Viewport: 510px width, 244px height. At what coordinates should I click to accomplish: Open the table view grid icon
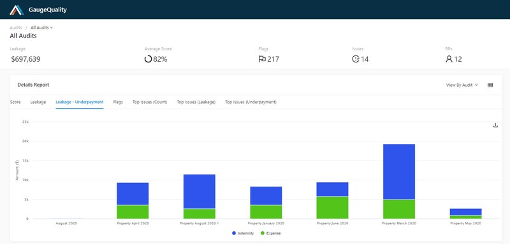(x=490, y=85)
